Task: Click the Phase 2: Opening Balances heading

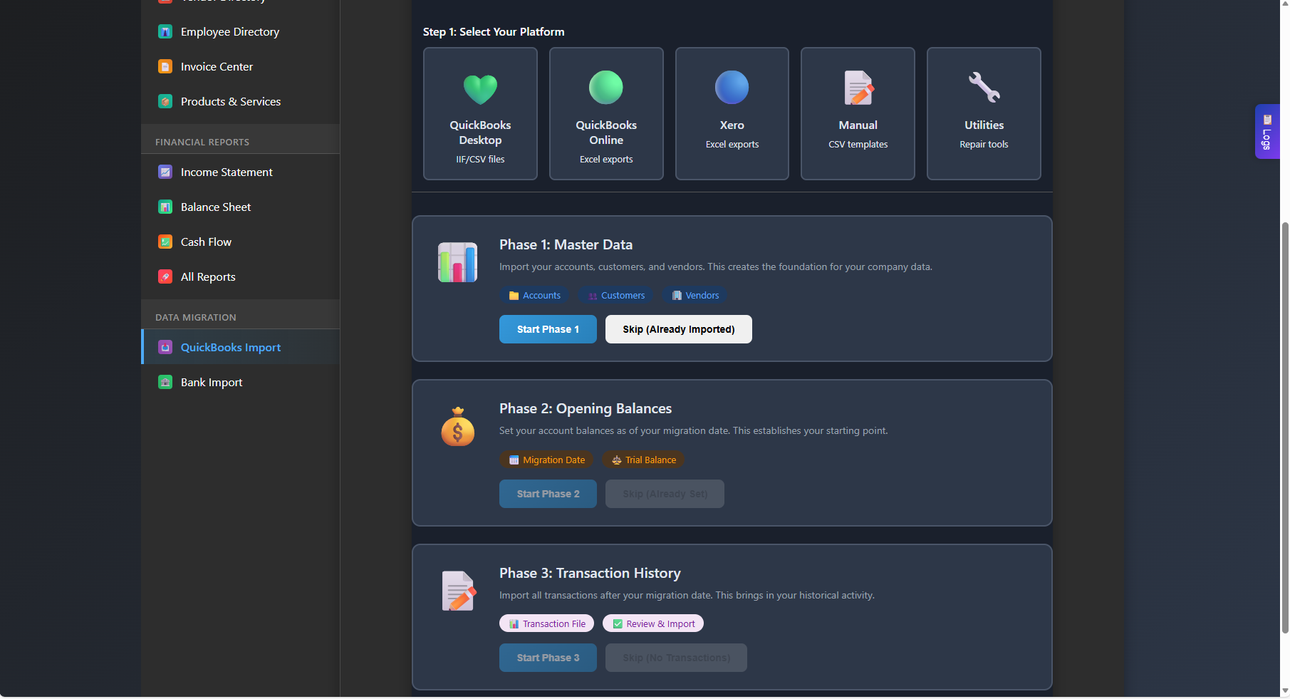Action: coord(586,408)
